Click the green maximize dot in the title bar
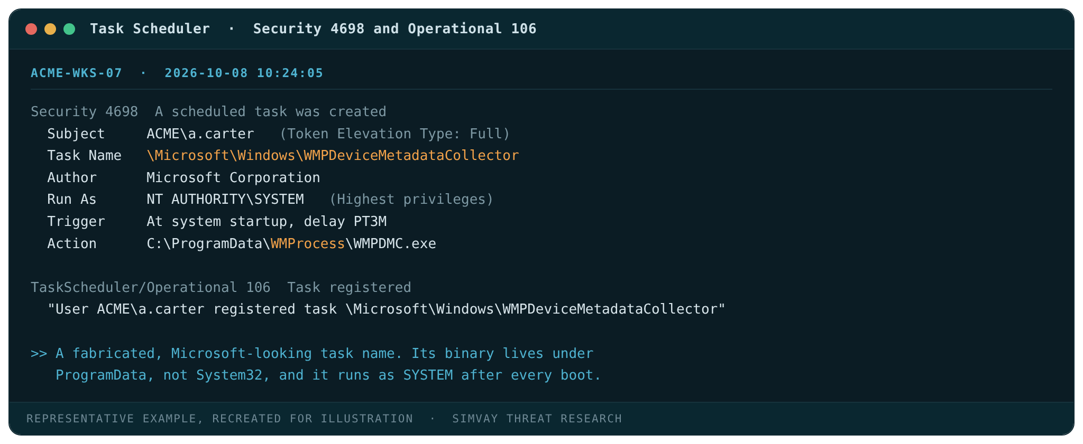 coord(69,29)
